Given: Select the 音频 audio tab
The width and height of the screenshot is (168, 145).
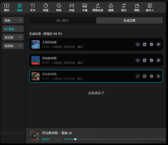Looking at the screenshot, I should point(20,8).
